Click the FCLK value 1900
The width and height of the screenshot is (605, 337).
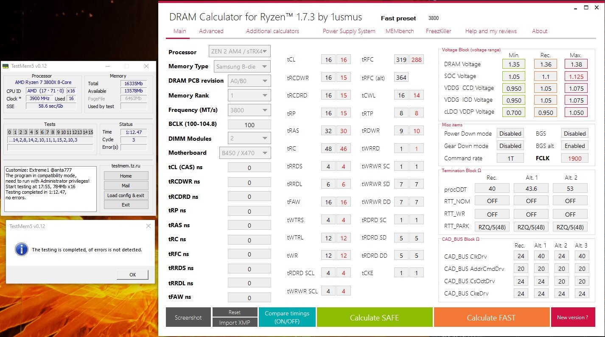click(574, 158)
